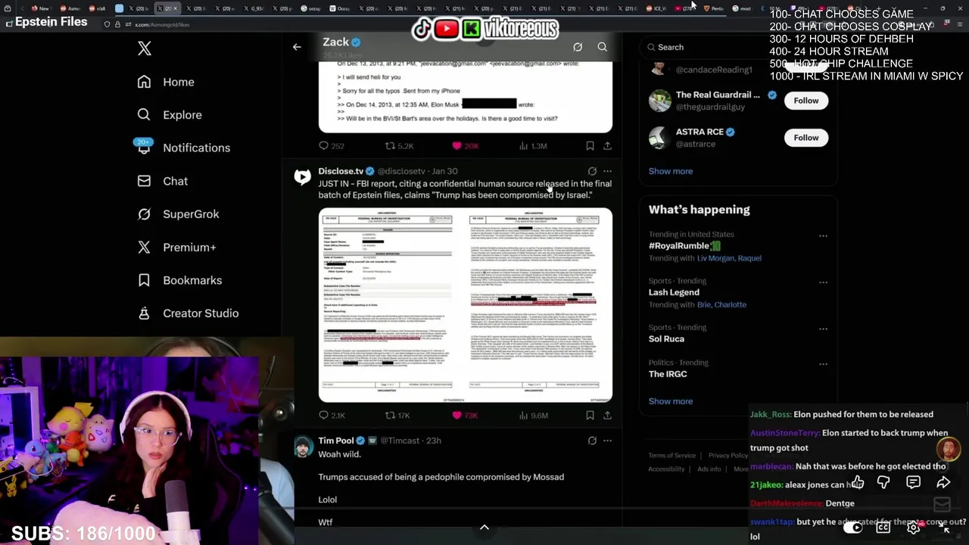Toggle the bookmark on the 1.3M-views post

(590, 146)
